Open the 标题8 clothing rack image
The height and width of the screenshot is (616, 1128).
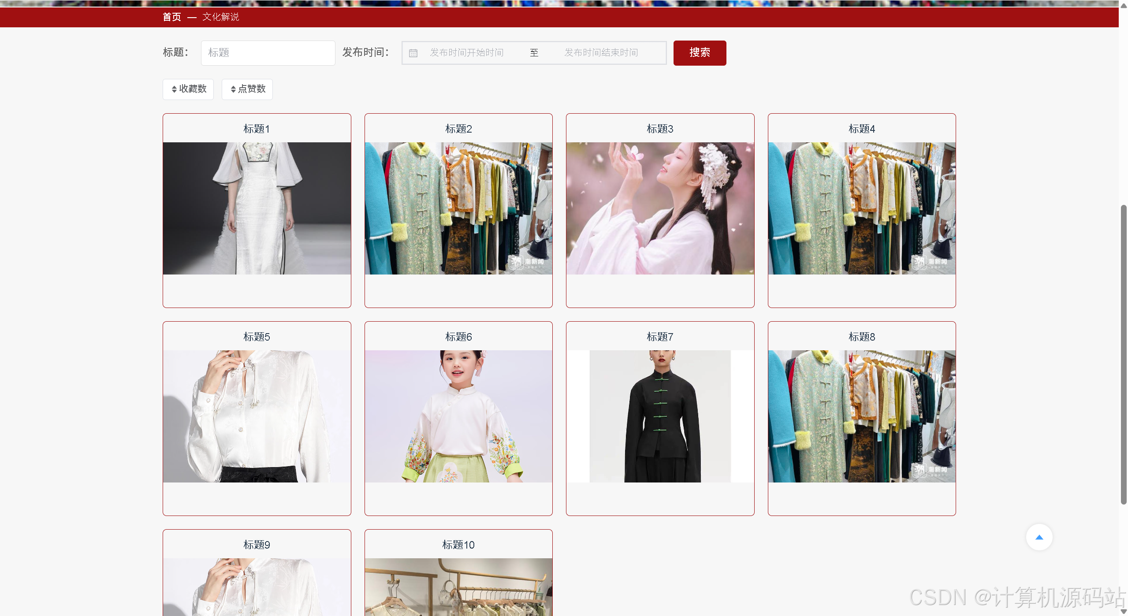coord(862,416)
